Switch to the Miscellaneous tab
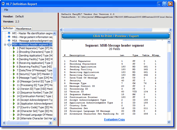This screenshot has width=177, height=130. pos(24,29)
